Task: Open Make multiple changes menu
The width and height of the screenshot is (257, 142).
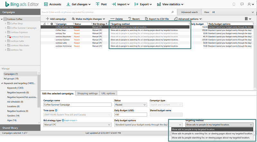Action: click(88, 19)
